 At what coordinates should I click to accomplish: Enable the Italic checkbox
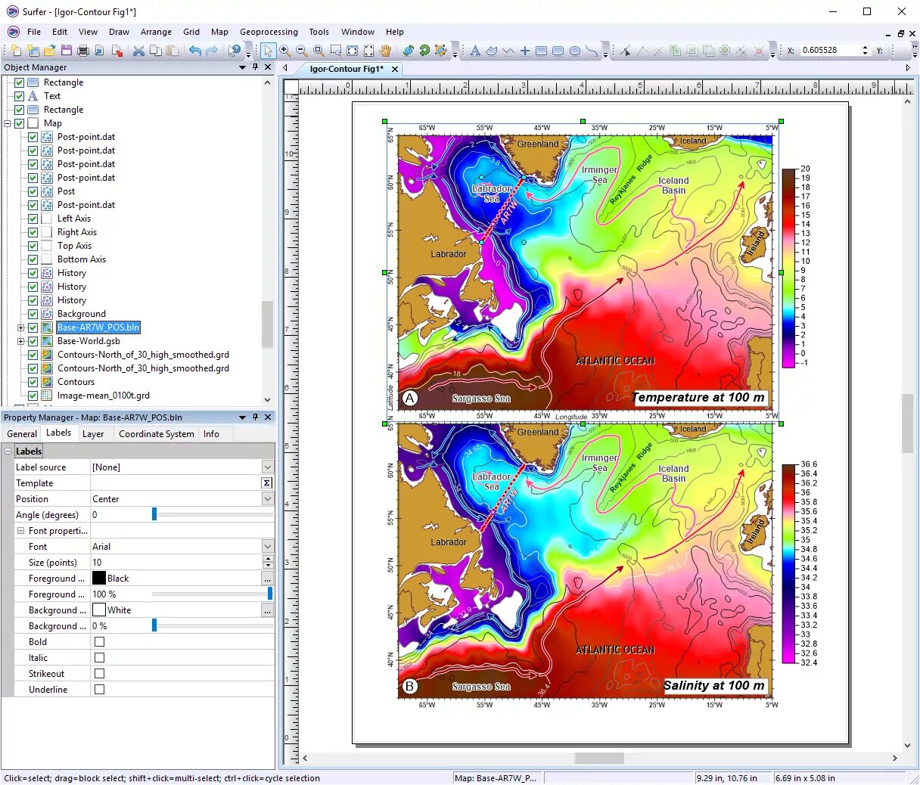coord(99,658)
